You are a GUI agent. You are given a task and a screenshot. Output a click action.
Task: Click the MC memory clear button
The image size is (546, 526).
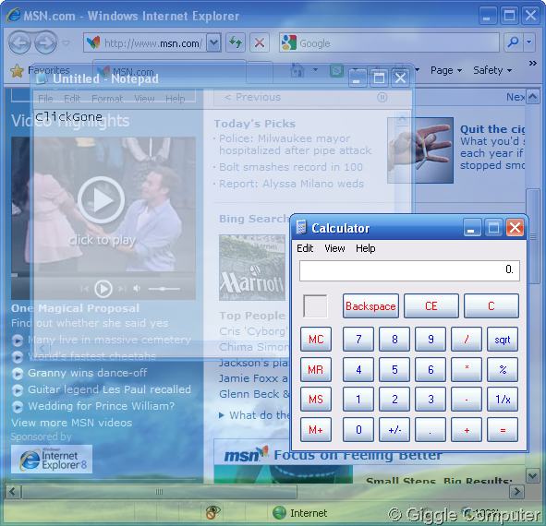coord(316,340)
